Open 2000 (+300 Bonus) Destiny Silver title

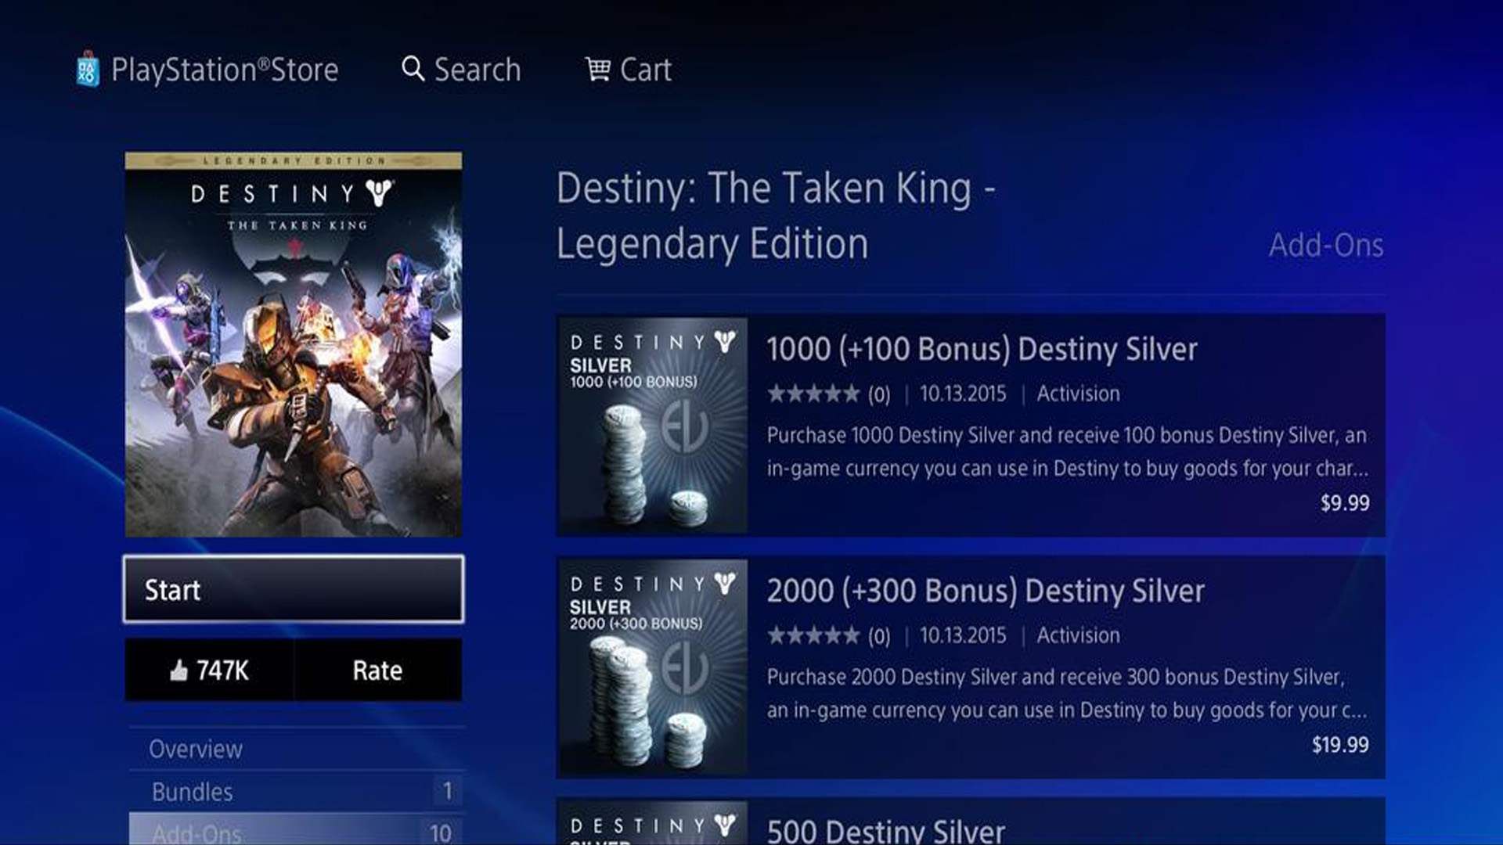(986, 591)
